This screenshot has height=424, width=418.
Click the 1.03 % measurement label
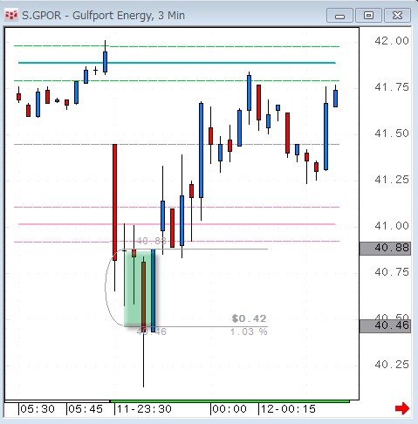click(249, 332)
